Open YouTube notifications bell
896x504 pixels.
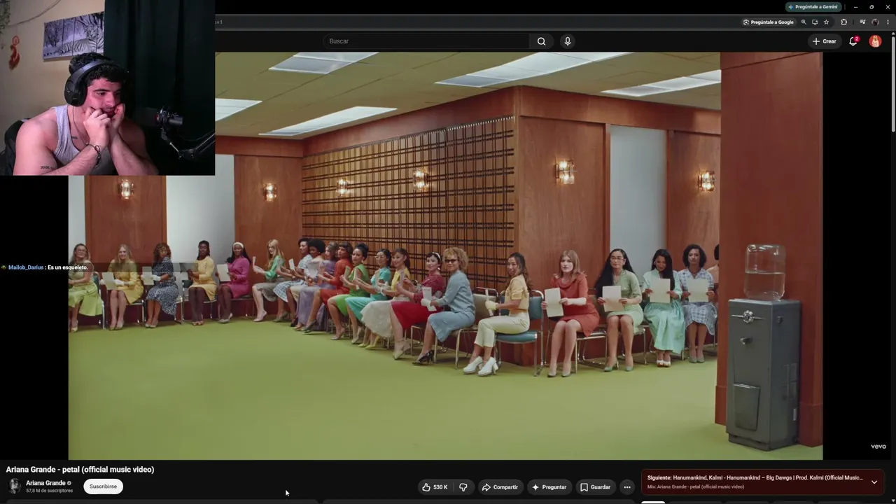853,41
